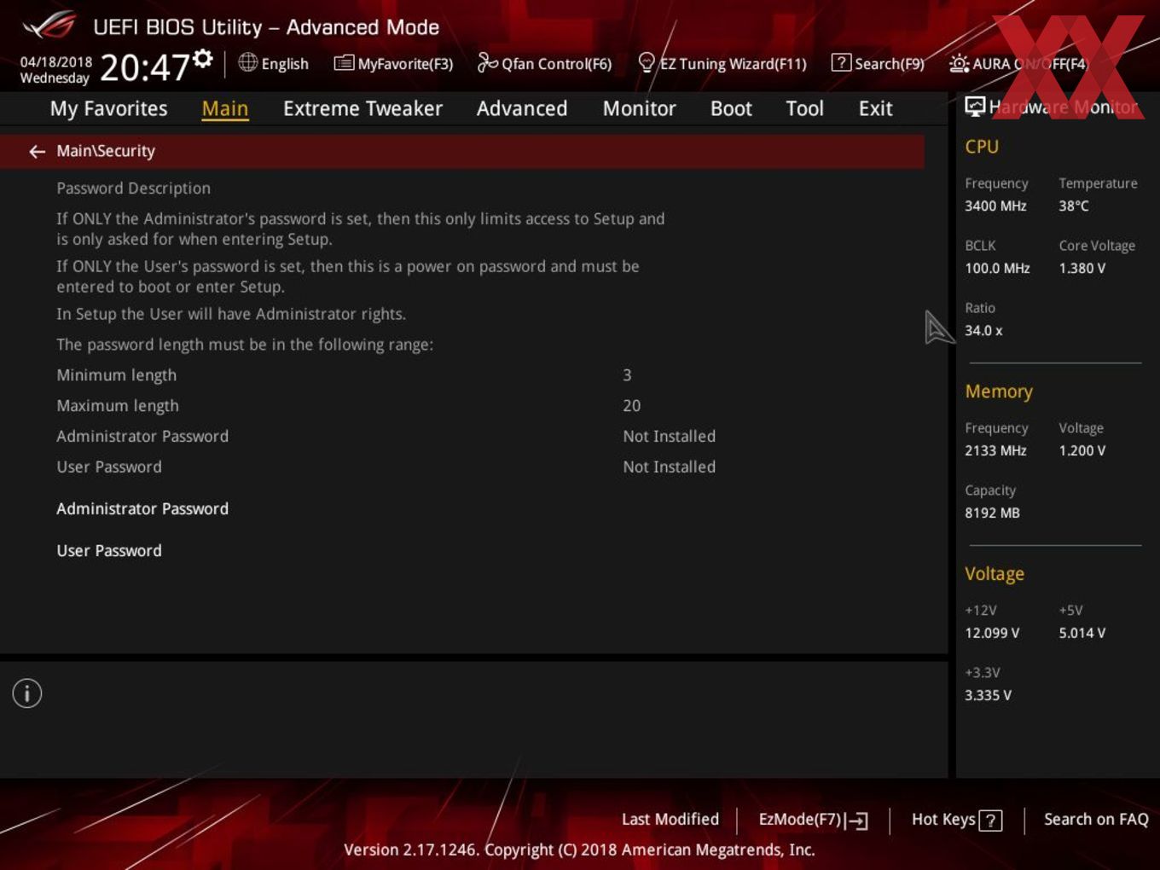The image size is (1160, 870).
Task: Click the MyFavorite list icon
Action: point(344,63)
